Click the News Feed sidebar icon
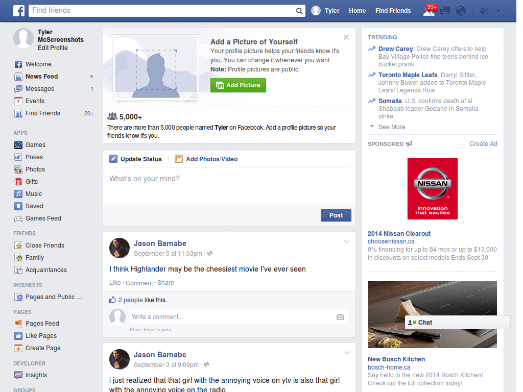The image size is (523, 392). point(18,77)
